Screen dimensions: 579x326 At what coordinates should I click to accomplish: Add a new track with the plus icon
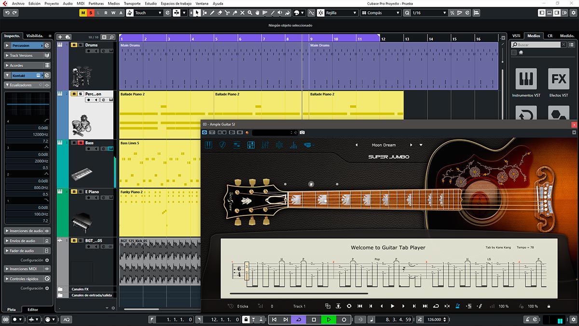pos(60,37)
